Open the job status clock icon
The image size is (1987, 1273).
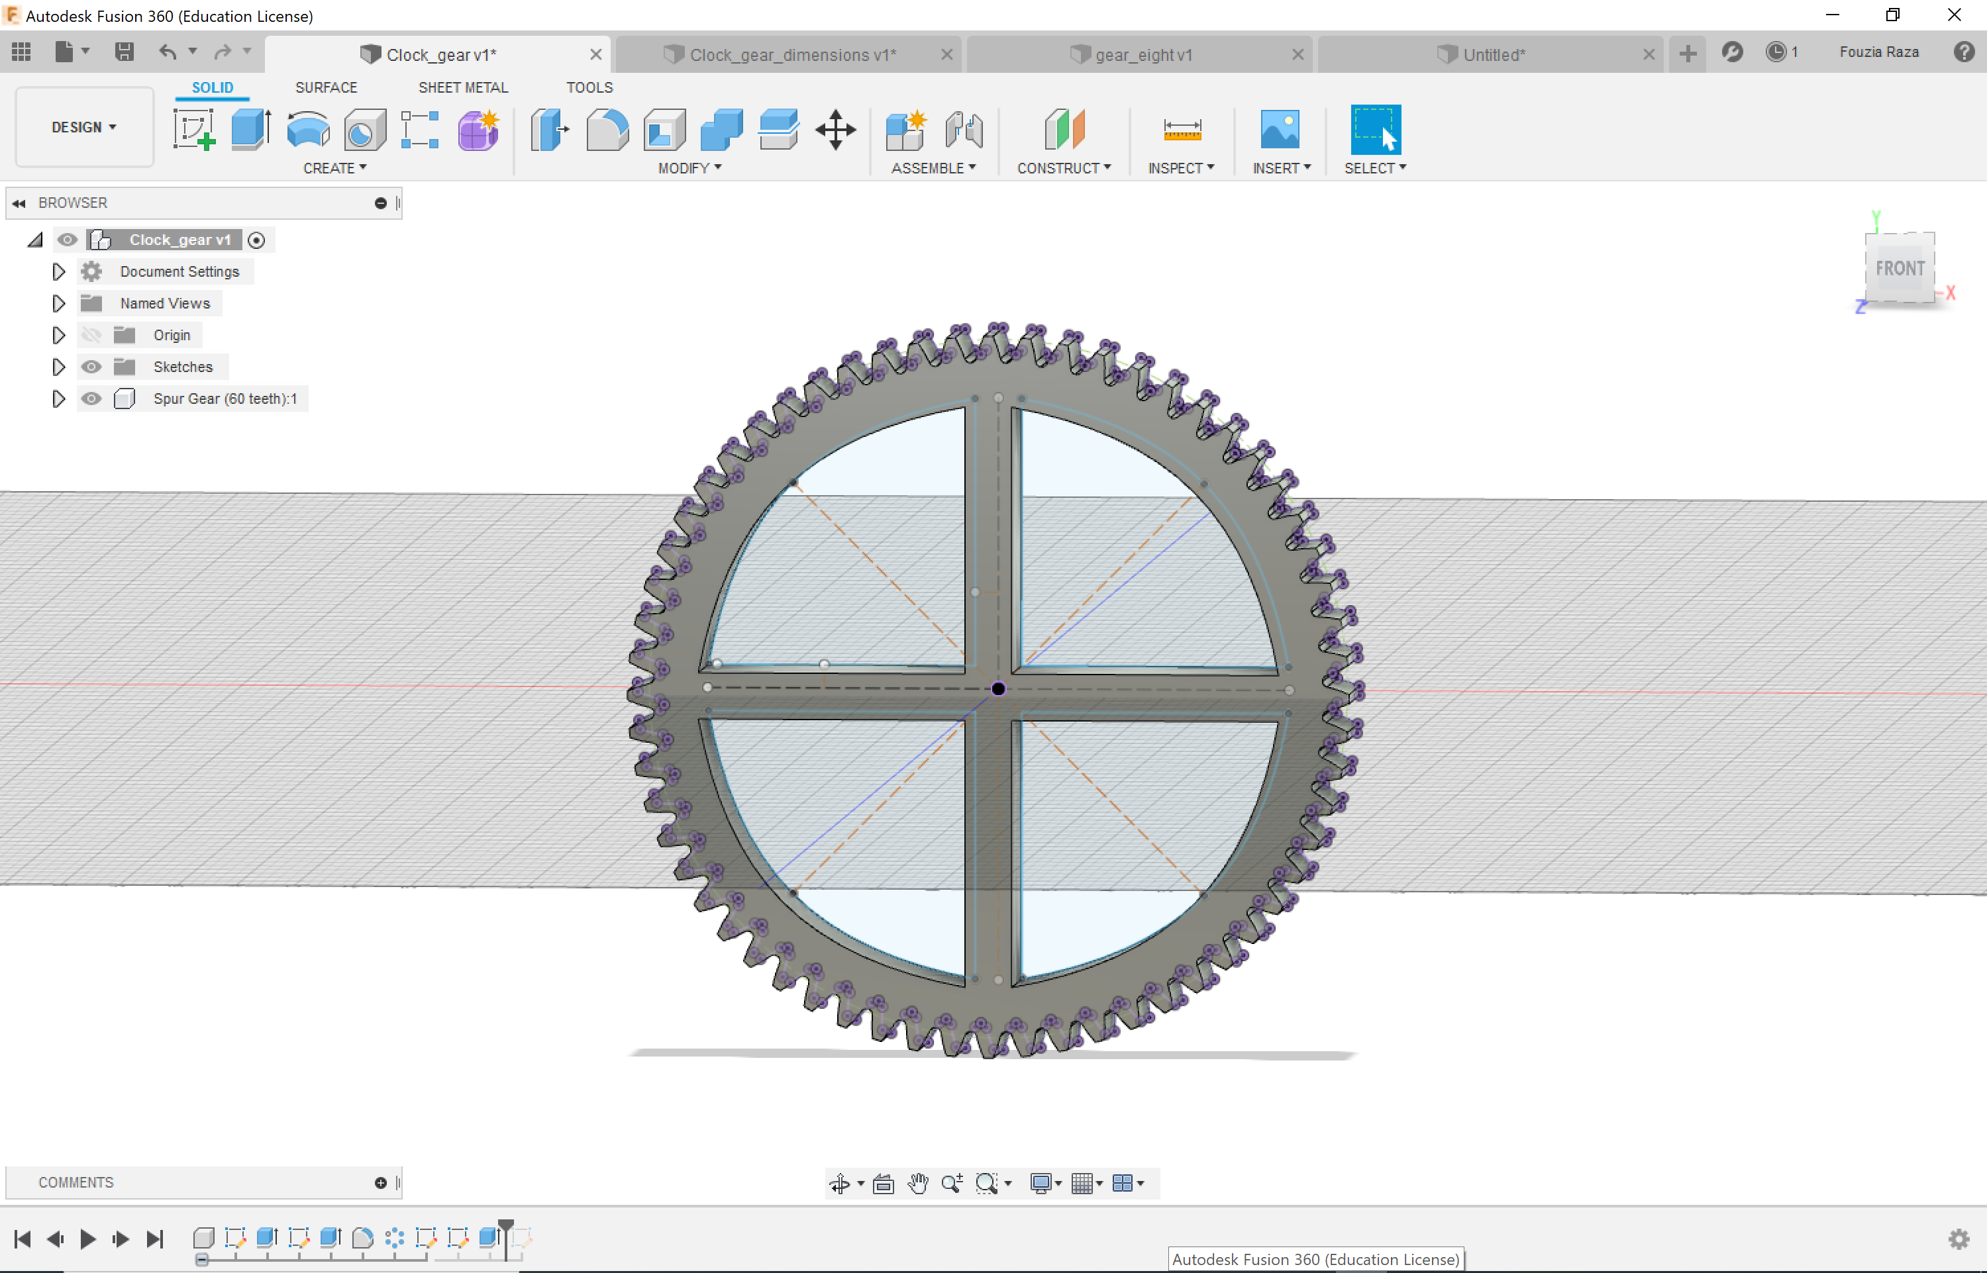pyautogui.click(x=1776, y=52)
